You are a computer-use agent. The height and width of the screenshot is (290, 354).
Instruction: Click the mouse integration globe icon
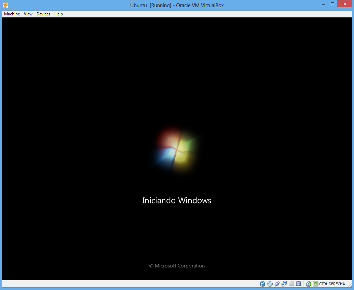[x=309, y=284]
